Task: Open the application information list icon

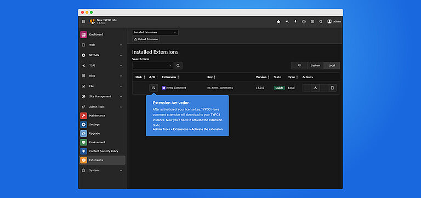Action: coord(312,22)
